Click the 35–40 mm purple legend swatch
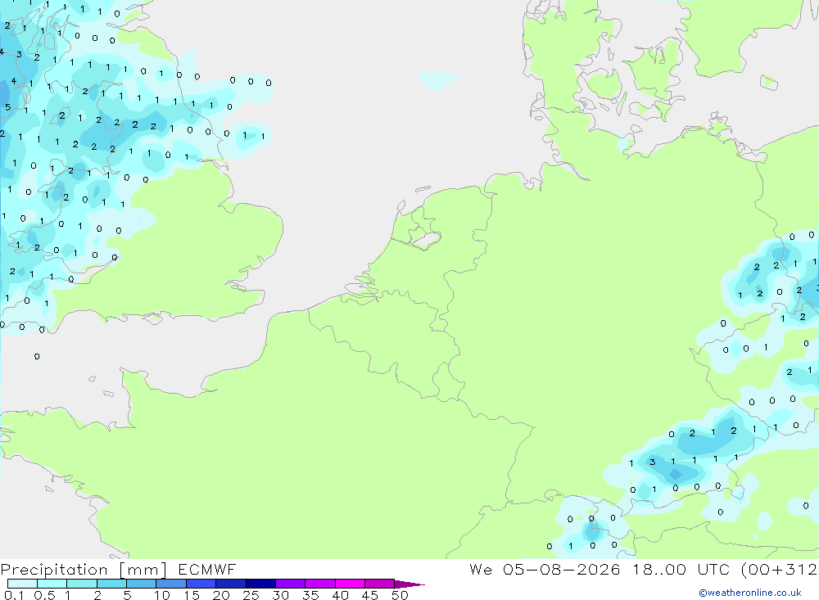Screen dimensions: 819x600 click(x=320, y=584)
